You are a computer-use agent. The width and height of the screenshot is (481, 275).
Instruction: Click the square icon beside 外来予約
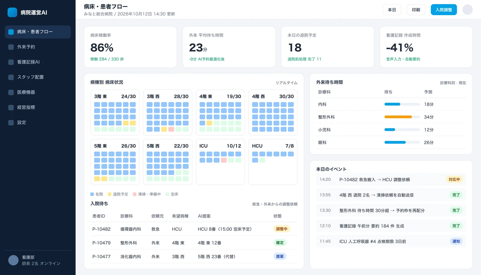click(x=11, y=47)
